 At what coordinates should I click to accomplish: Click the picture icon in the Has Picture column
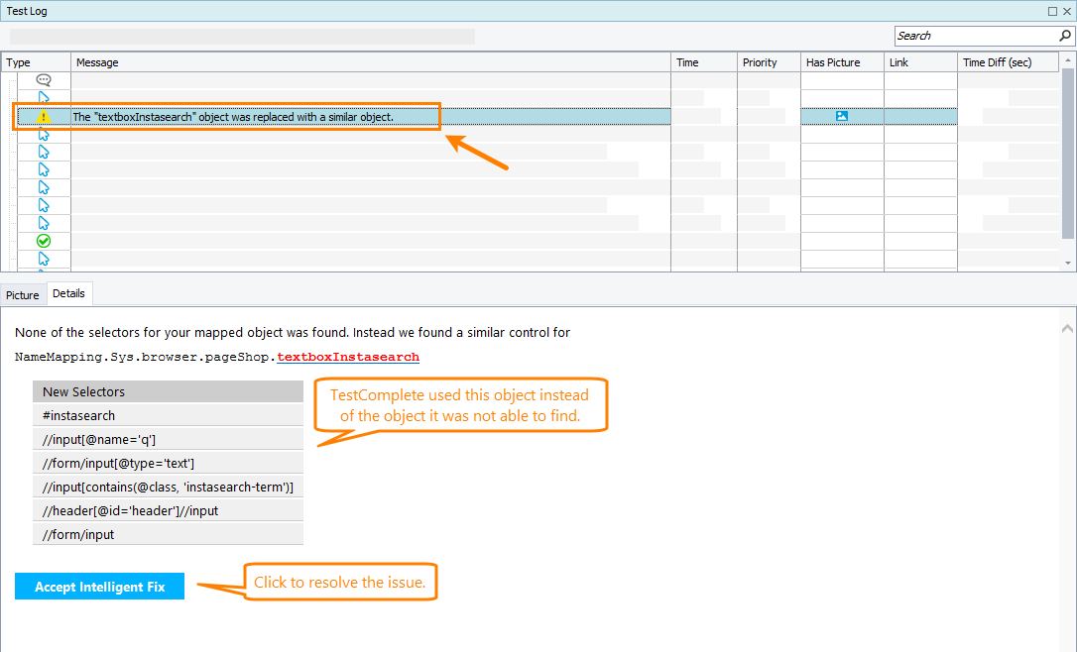(x=842, y=116)
